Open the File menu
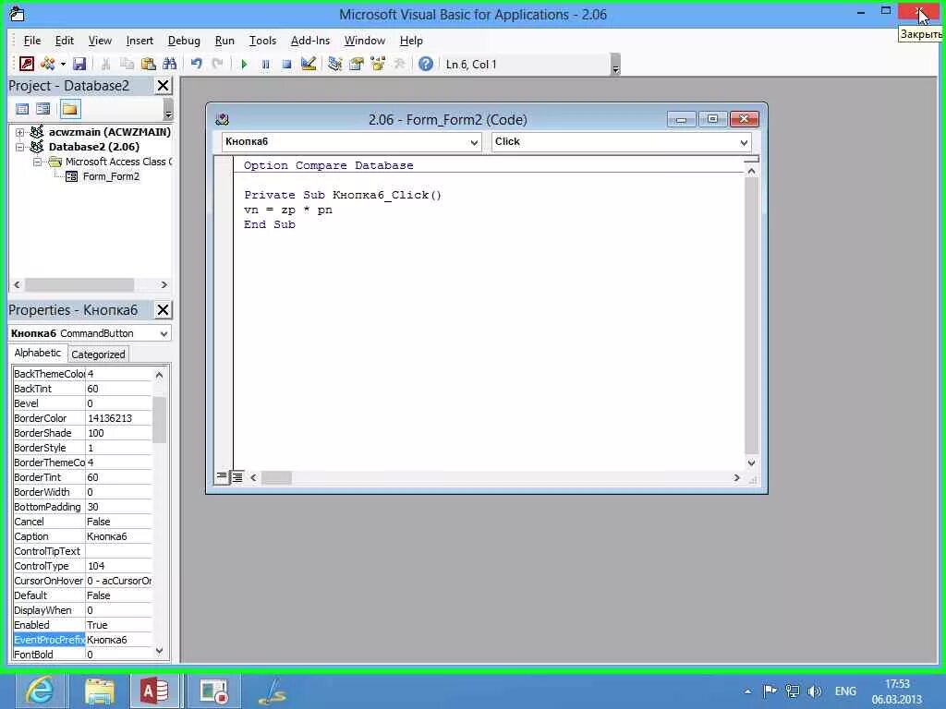 pyautogui.click(x=32, y=41)
